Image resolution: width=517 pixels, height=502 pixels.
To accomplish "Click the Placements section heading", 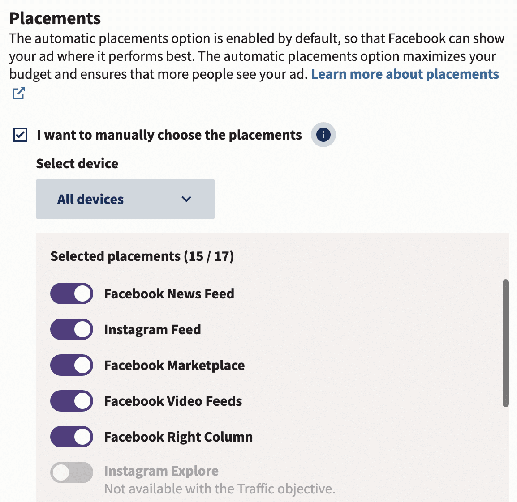I will coord(55,18).
